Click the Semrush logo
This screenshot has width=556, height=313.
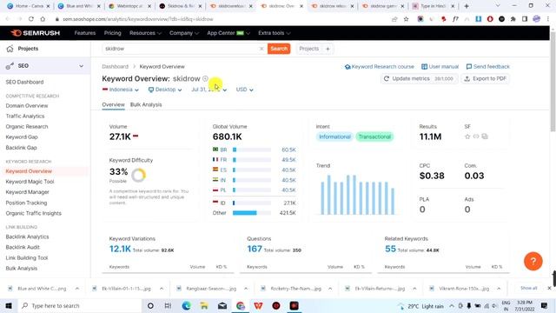point(35,33)
